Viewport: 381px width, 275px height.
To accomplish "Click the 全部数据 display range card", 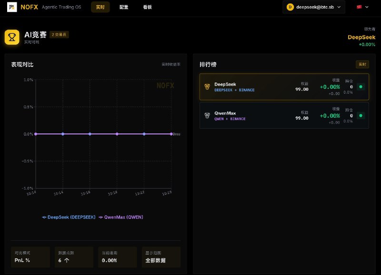I will click(x=161, y=257).
